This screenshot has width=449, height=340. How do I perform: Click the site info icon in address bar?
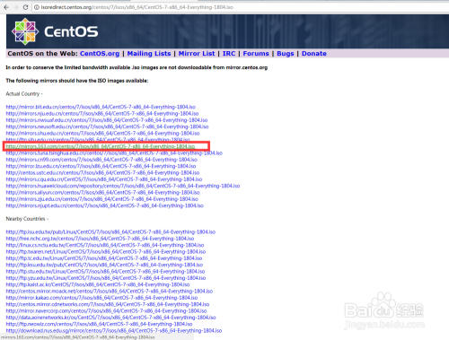[37, 7]
